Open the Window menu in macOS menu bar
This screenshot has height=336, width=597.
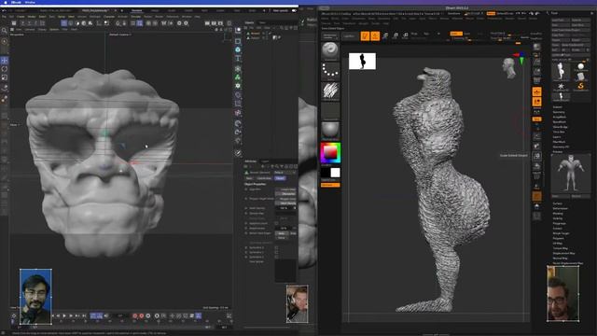(30, 2)
